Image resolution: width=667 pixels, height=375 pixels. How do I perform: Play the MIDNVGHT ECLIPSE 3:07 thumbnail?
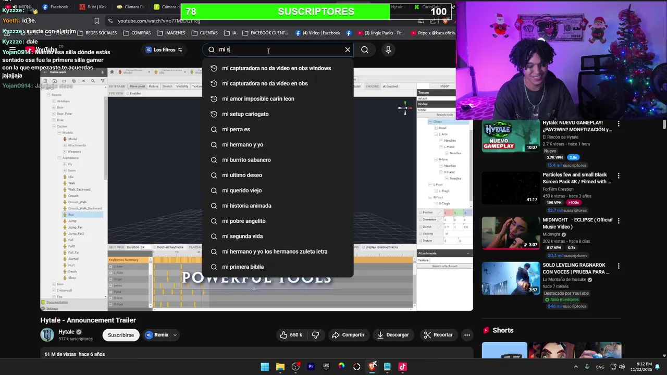[511, 233]
